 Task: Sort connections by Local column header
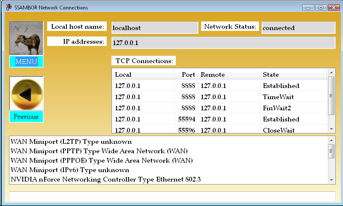click(x=143, y=75)
